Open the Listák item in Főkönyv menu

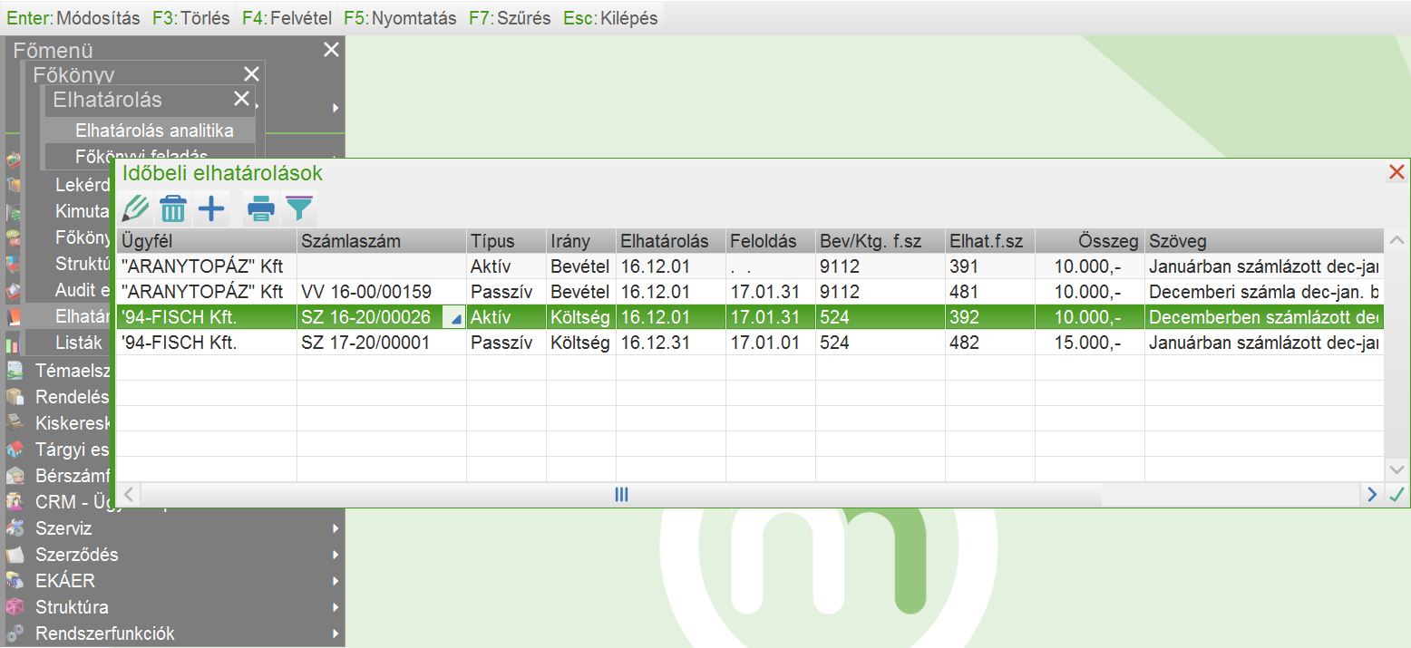[80, 343]
